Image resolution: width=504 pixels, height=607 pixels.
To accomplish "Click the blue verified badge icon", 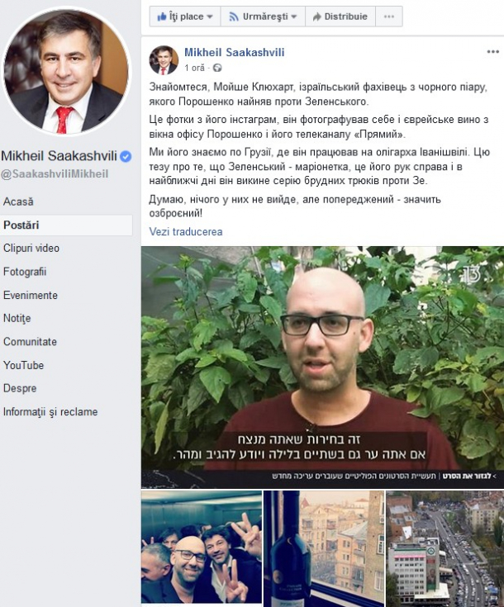I will (x=126, y=156).
